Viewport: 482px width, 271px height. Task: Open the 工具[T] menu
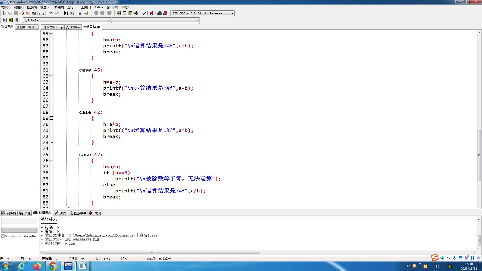click(86, 7)
